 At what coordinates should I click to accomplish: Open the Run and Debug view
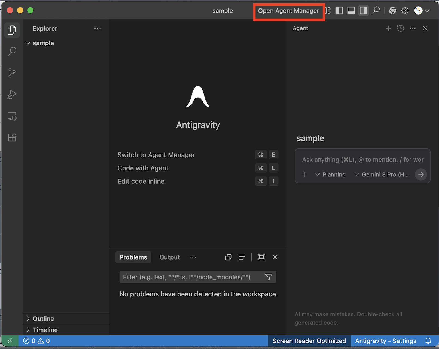pyautogui.click(x=12, y=94)
